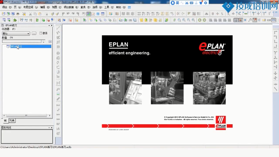Close the 页 page navigator panel
The image size is (279, 157).
tap(52, 25)
